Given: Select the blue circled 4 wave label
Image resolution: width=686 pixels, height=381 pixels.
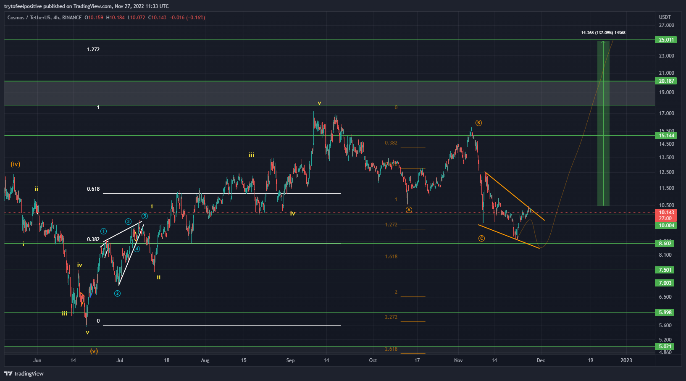Looking at the screenshot, I should [137, 249].
